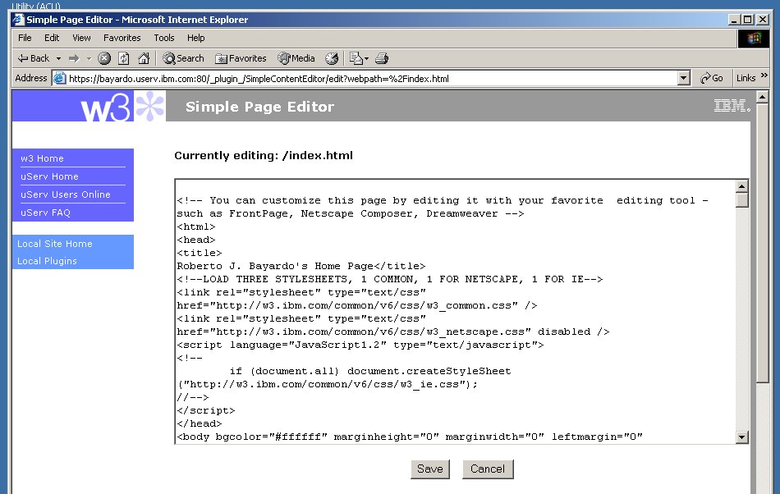Image resolution: width=780 pixels, height=494 pixels.
Task: Open the Tools menu
Action: [x=164, y=38]
